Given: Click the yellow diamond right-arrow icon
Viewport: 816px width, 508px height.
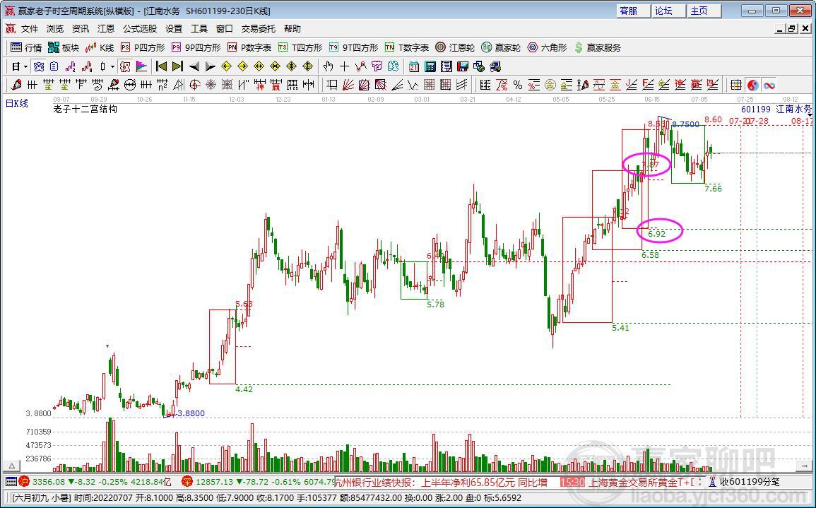Looking at the screenshot, I should tap(242, 66).
